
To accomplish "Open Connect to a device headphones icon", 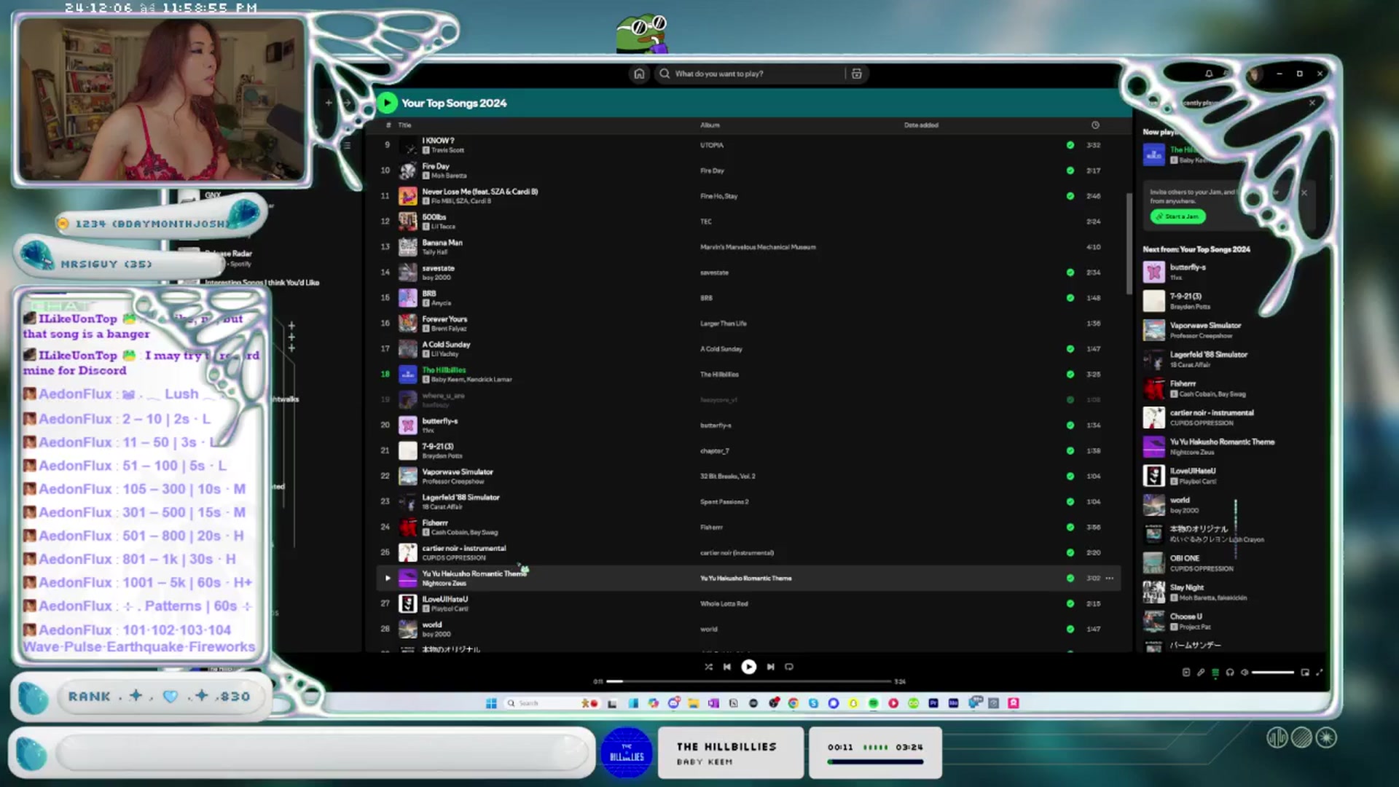I will [x=1230, y=673].
